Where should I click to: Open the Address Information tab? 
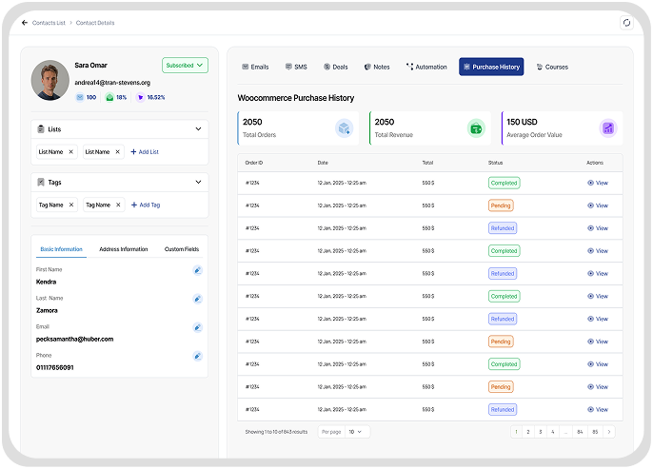[124, 249]
